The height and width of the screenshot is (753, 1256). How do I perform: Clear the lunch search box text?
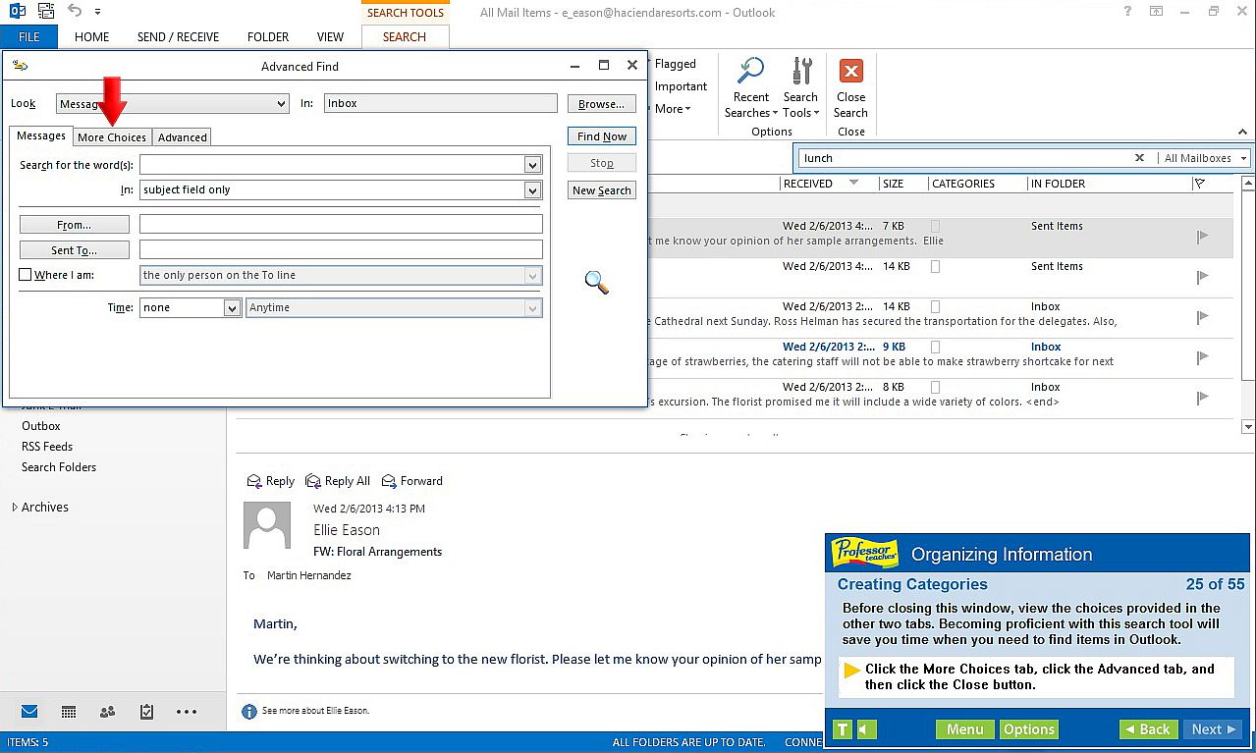tap(1139, 158)
